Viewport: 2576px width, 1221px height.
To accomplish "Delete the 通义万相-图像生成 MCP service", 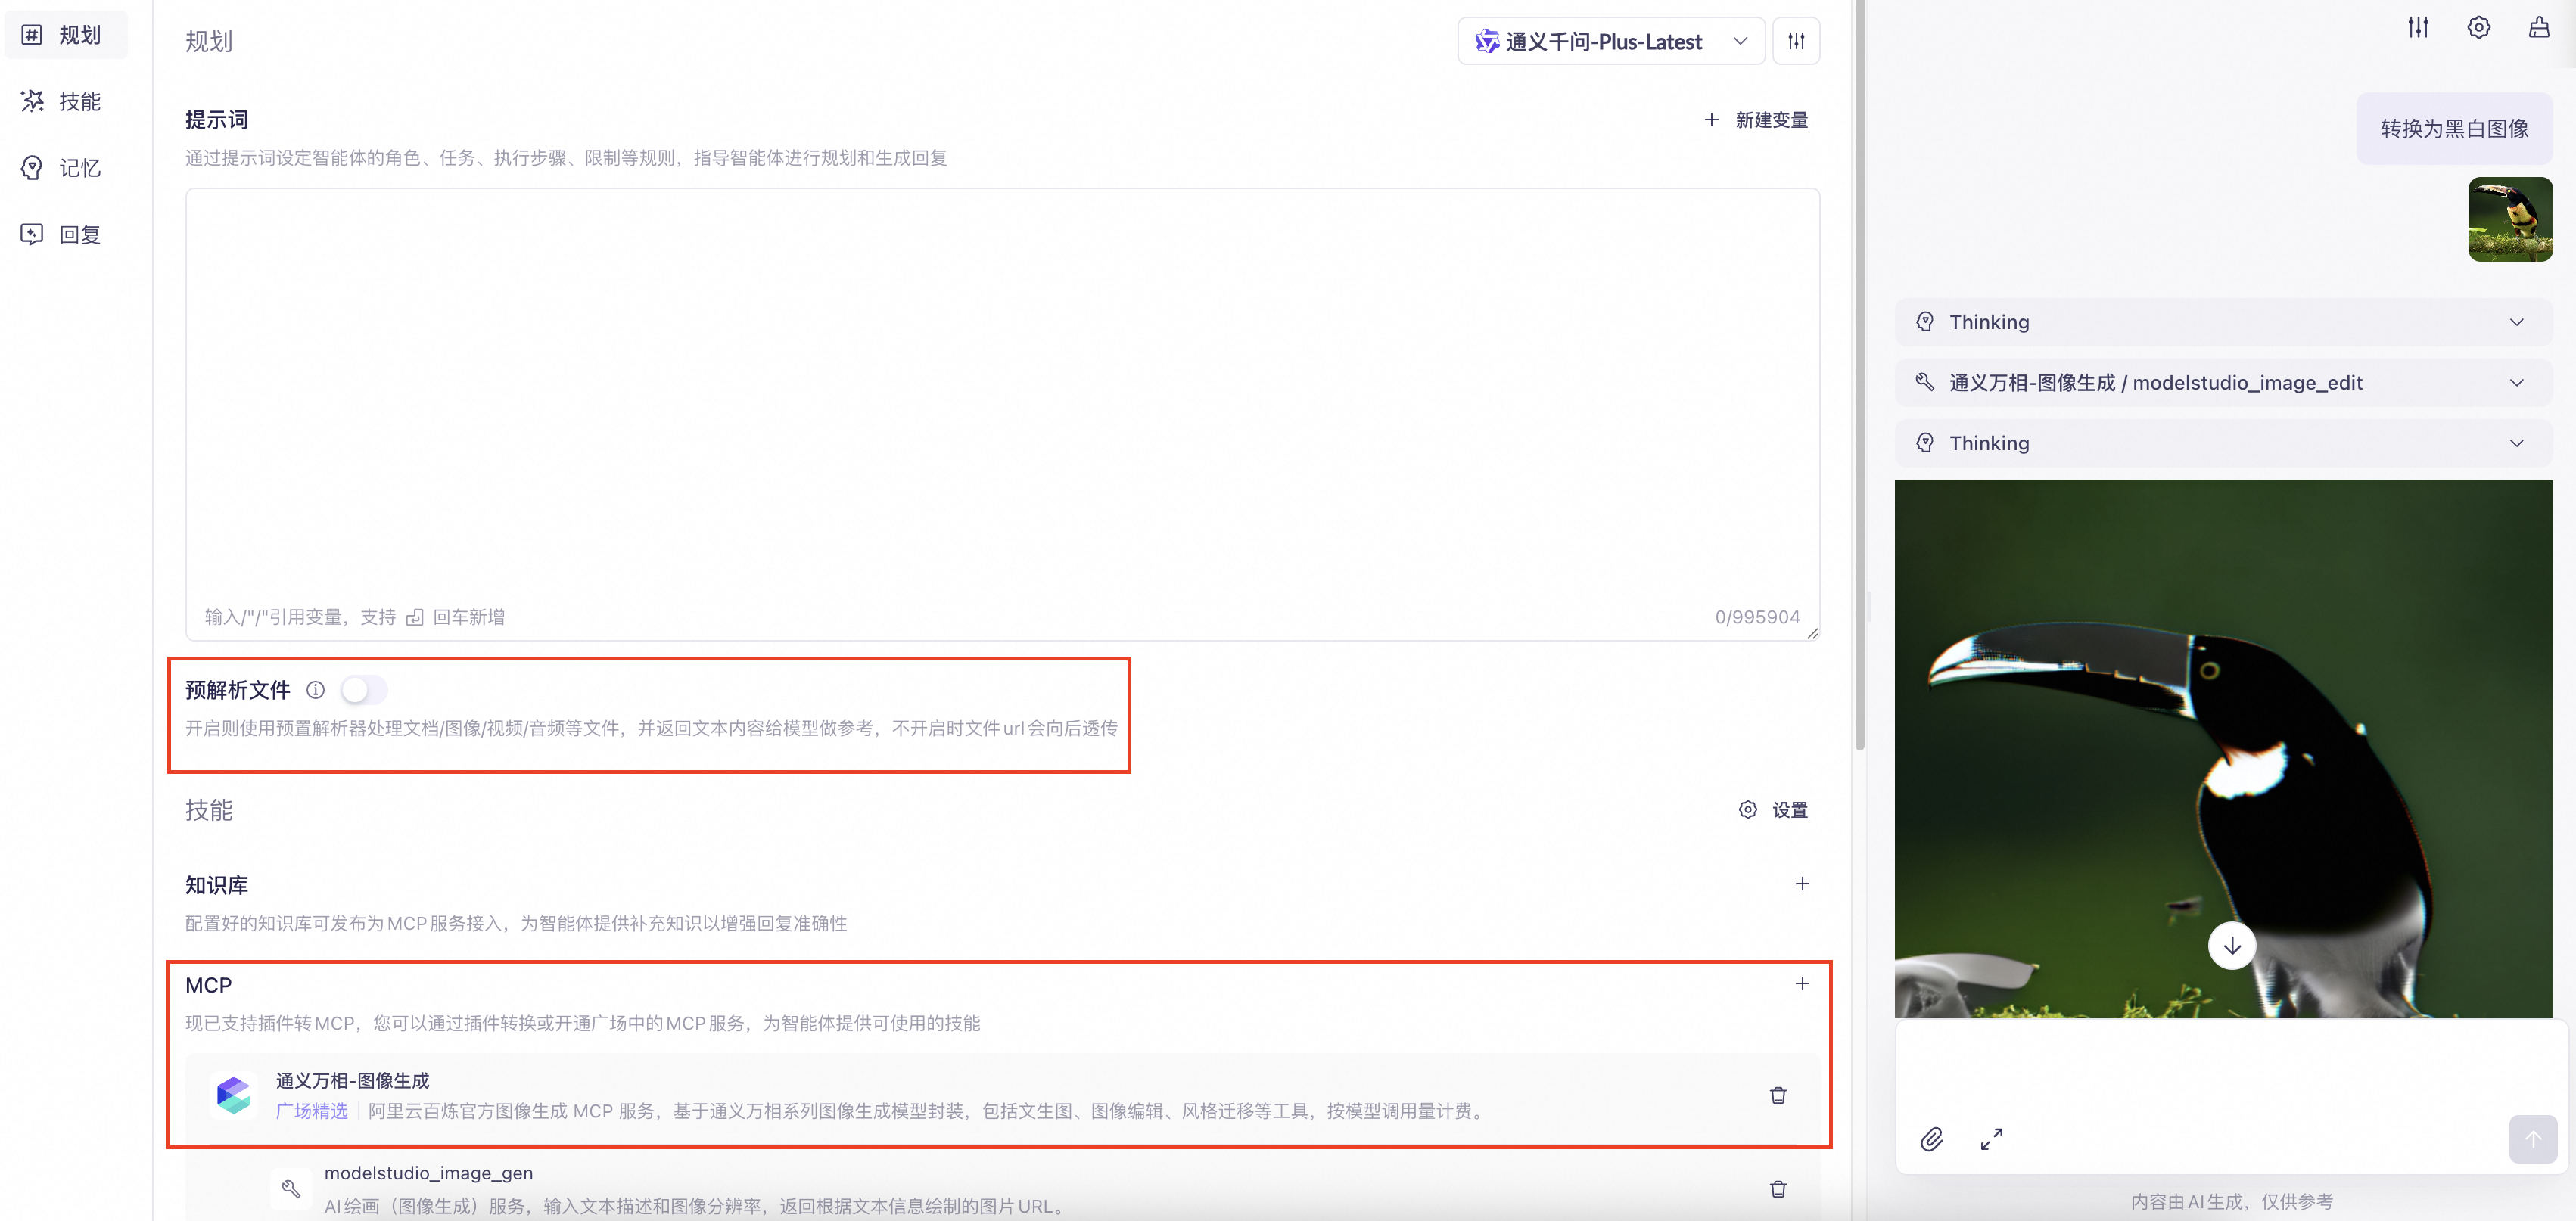I will click(x=1778, y=1095).
